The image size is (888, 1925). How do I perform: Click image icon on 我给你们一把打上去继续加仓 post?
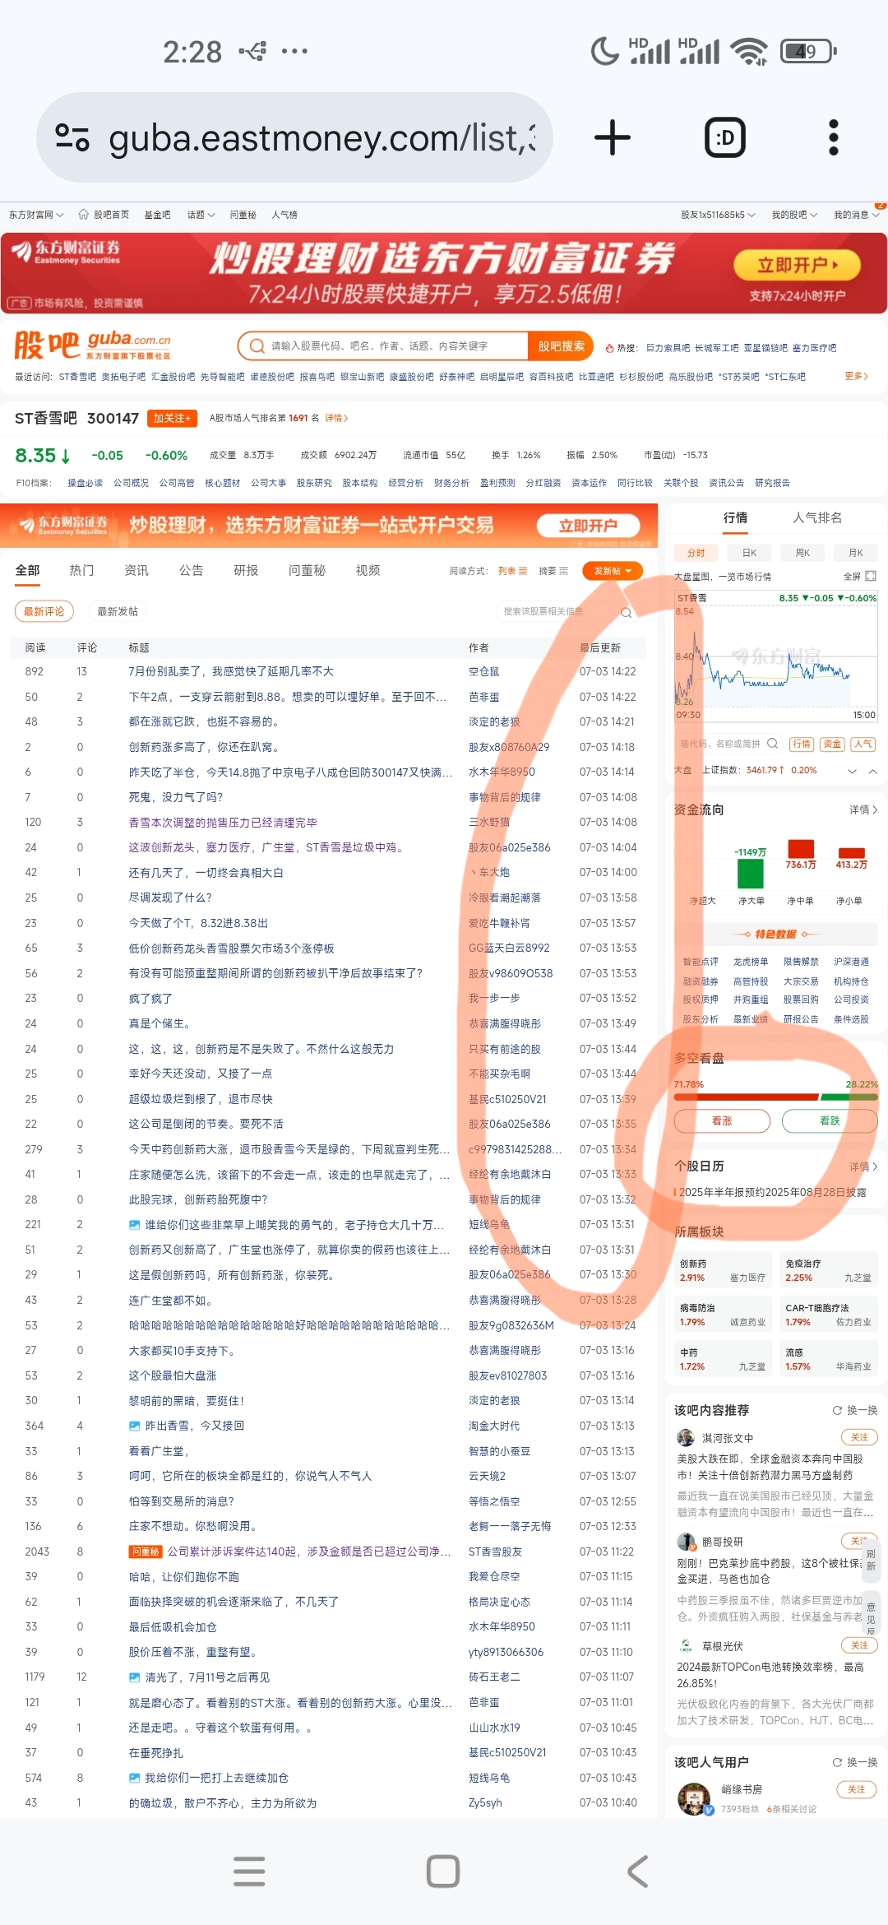pyautogui.click(x=134, y=1778)
